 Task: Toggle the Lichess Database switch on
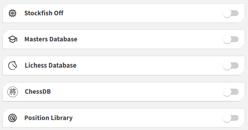(x=231, y=66)
